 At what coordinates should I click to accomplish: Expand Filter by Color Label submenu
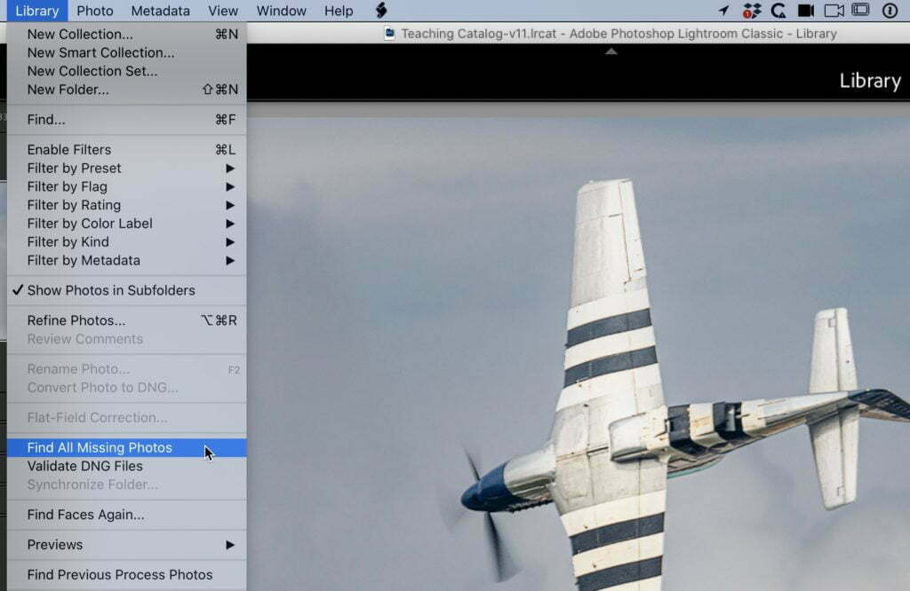[x=127, y=225]
